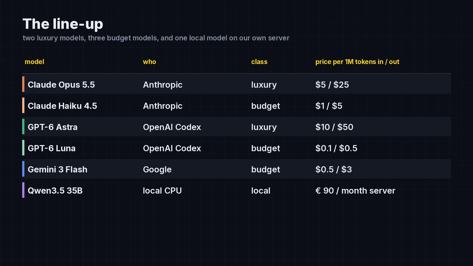Select the Claude Haiku 4.5 model name
The width and height of the screenshot is (473, 266).
tap(62, 106)
